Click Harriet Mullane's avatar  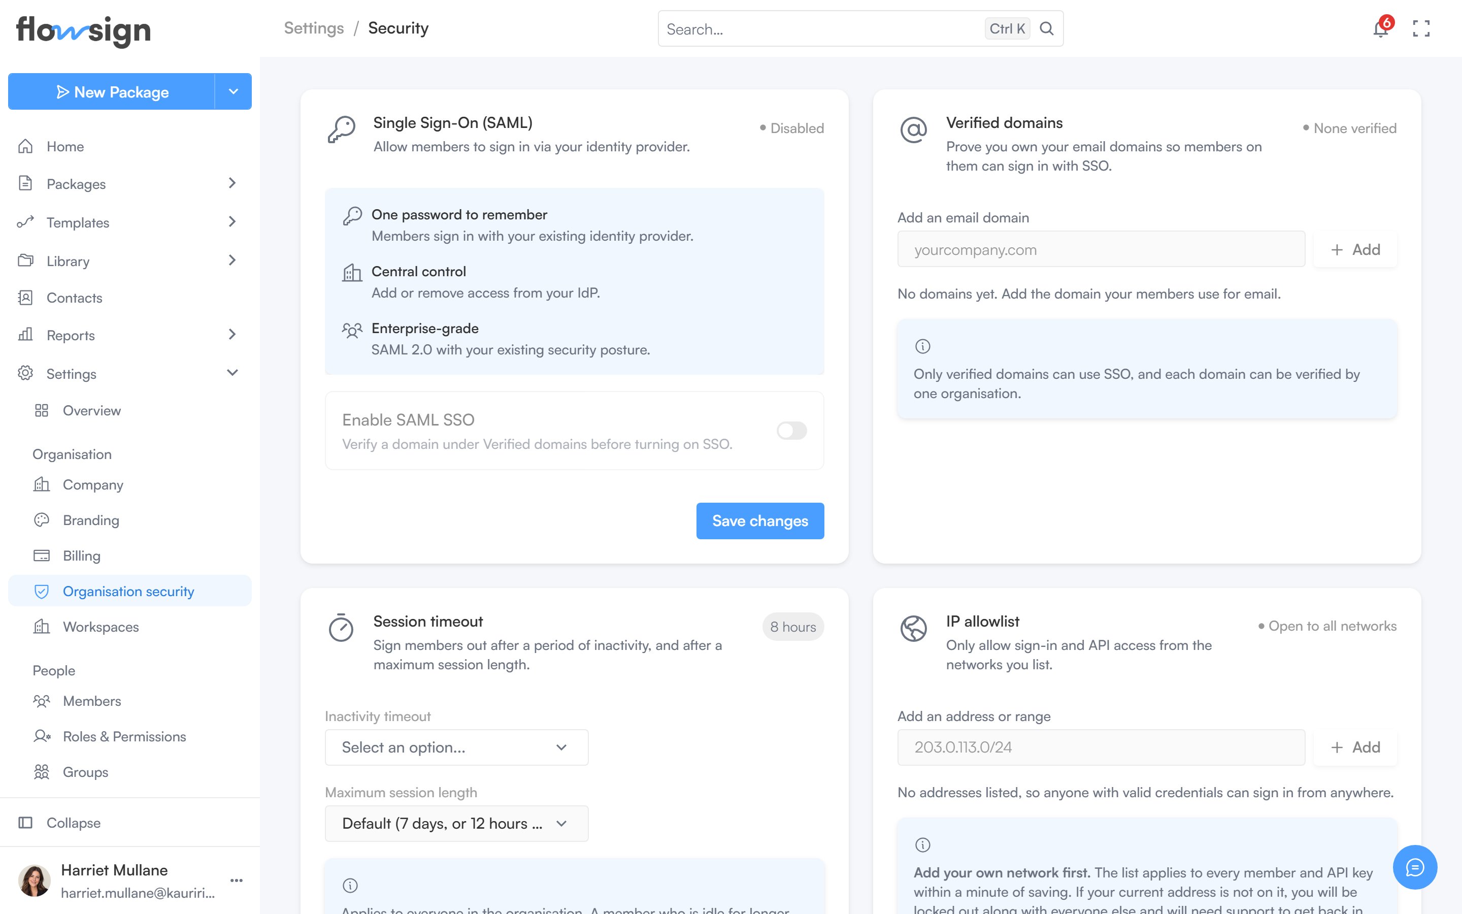[x=35, y=880]
